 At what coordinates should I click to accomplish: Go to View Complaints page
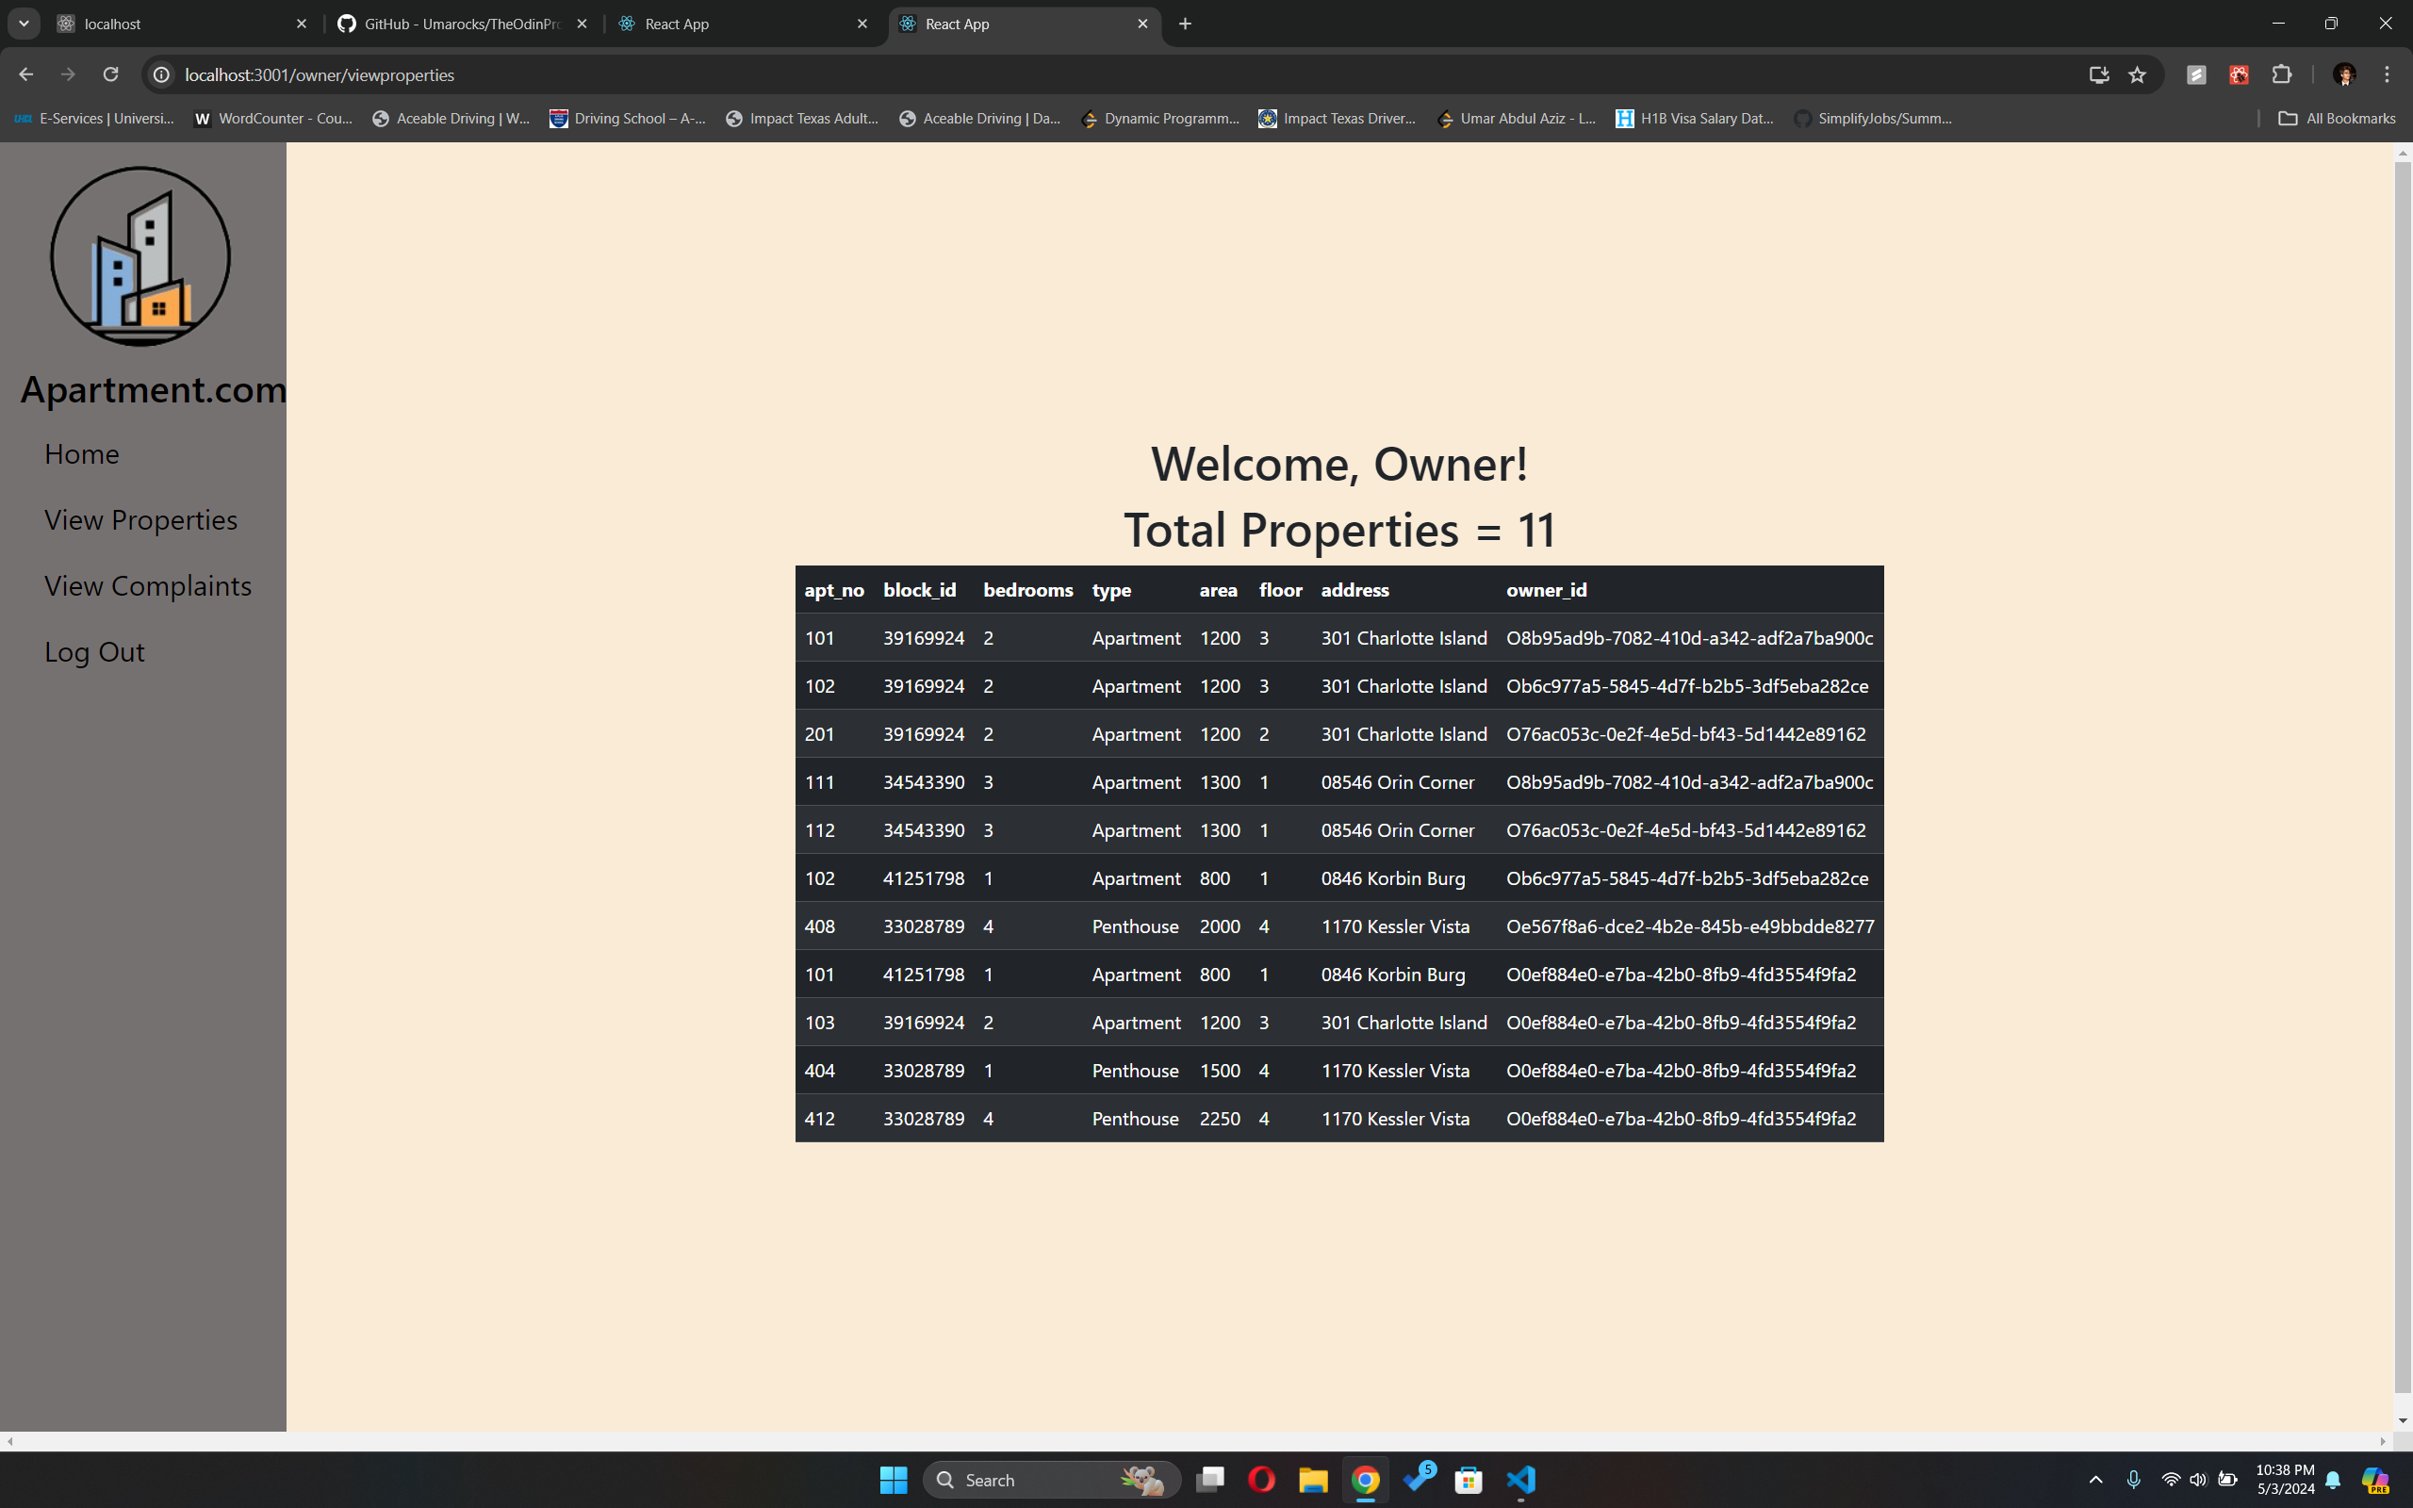click(148, 585)
